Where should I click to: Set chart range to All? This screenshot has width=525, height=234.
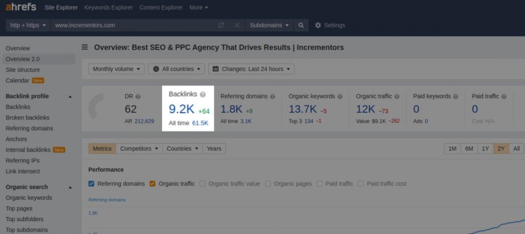[x=517, y=149]
